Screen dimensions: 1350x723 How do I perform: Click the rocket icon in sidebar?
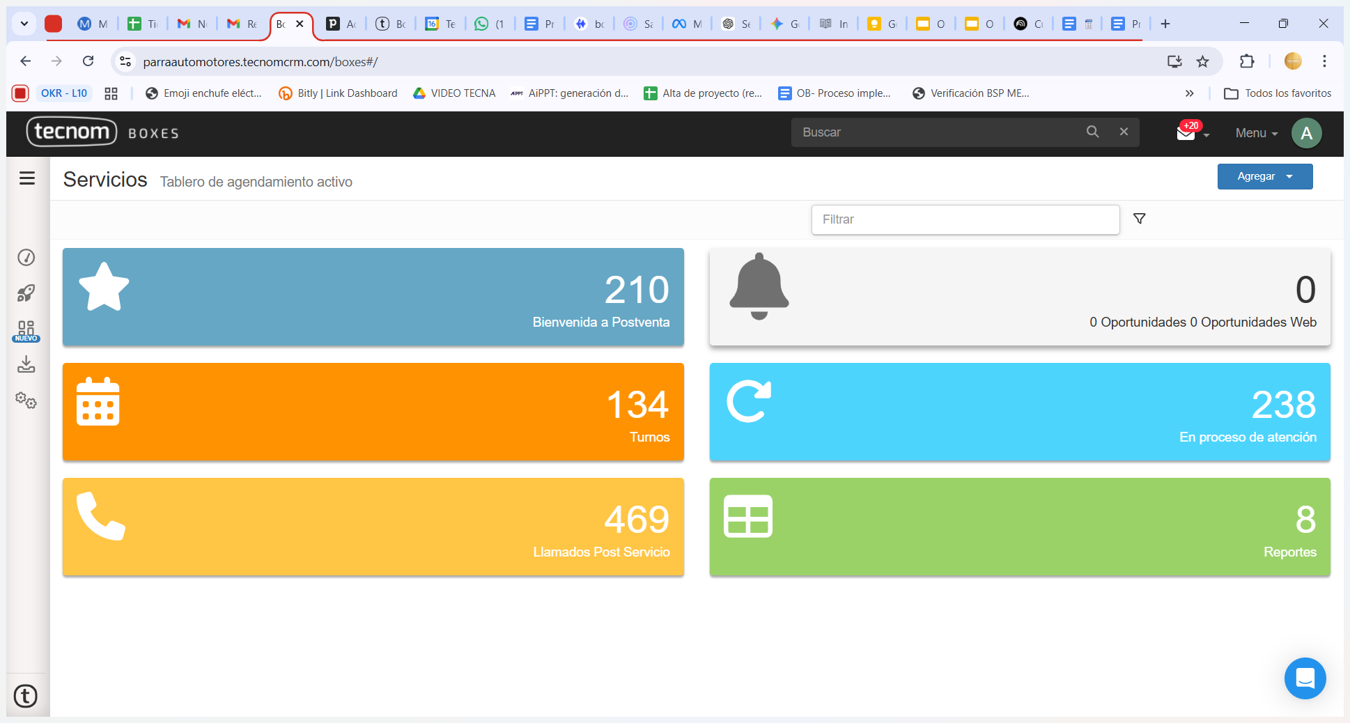tap(26, 293)
